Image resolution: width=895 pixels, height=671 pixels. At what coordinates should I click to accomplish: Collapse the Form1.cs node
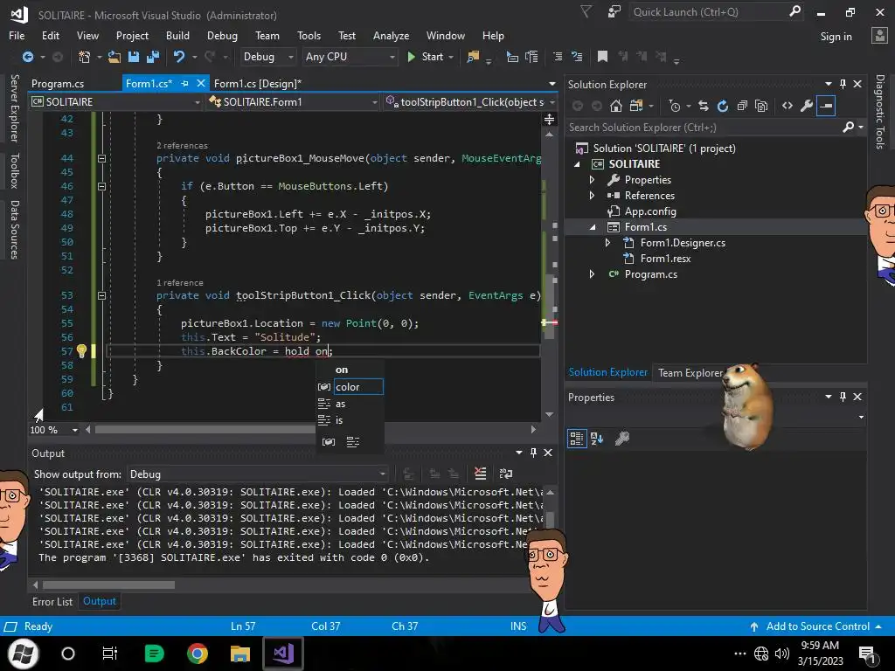pyautogui.click(x=593, y=227)
